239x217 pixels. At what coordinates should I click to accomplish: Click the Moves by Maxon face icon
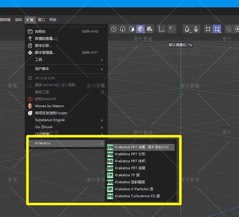coord(30,106)
